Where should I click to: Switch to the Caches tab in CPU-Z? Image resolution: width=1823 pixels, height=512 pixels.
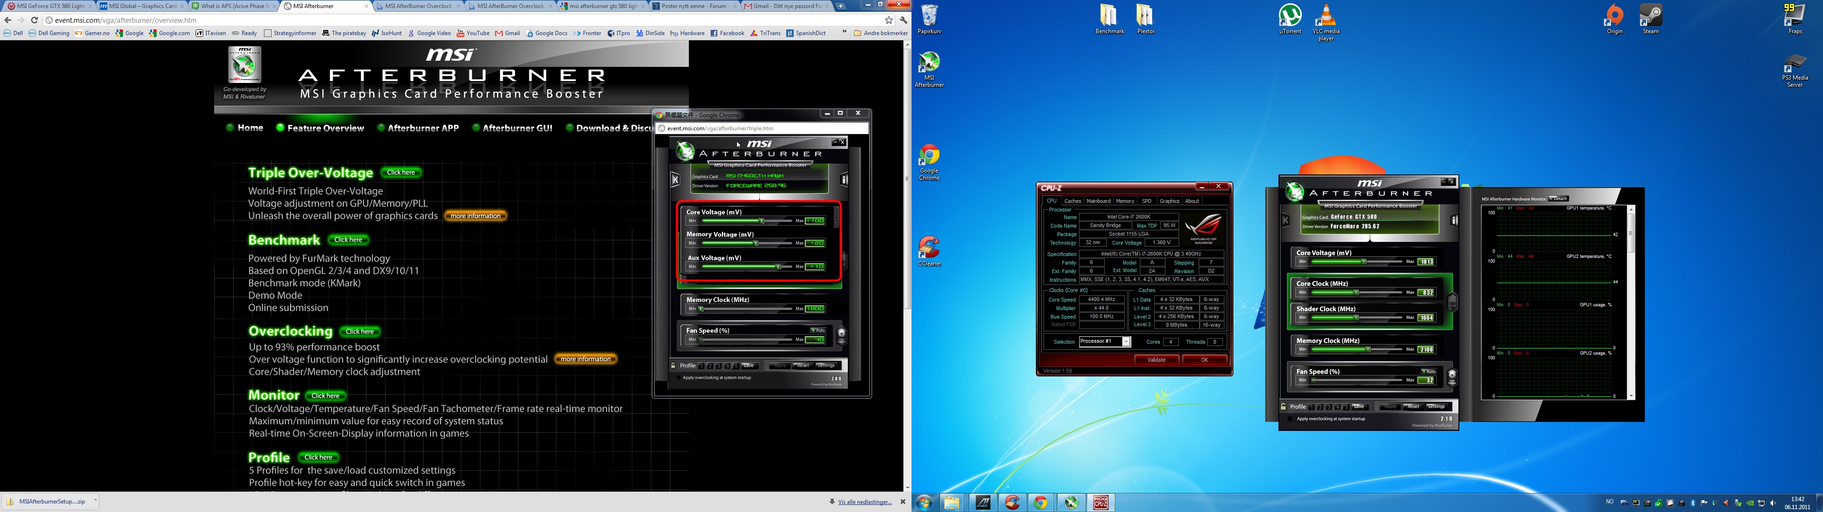point(1073,201)
